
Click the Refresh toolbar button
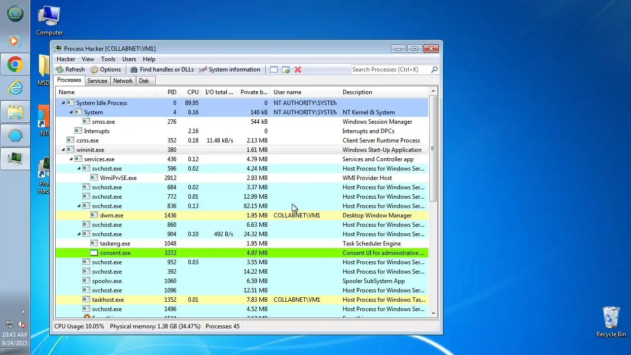[70, 70]
